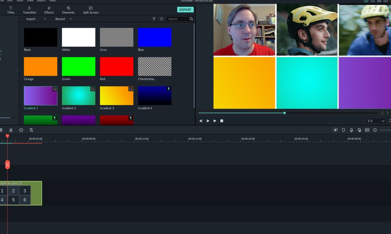Select the dark purple sample thumbnail
Screen dimensions: 391x234
(x=79, y=120)
